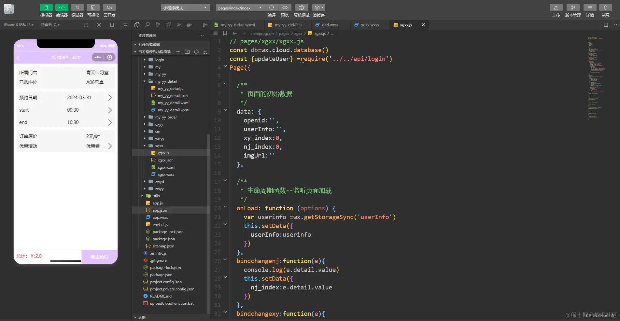Open the Docker whale icon panel
Image resolution: width=620 pixels, height=321 pixels.
(x=189, y=25)
